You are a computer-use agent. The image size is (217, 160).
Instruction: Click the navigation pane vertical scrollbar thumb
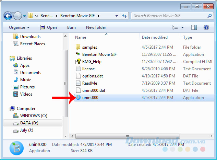pyautogui.click(x=65, y=83)
